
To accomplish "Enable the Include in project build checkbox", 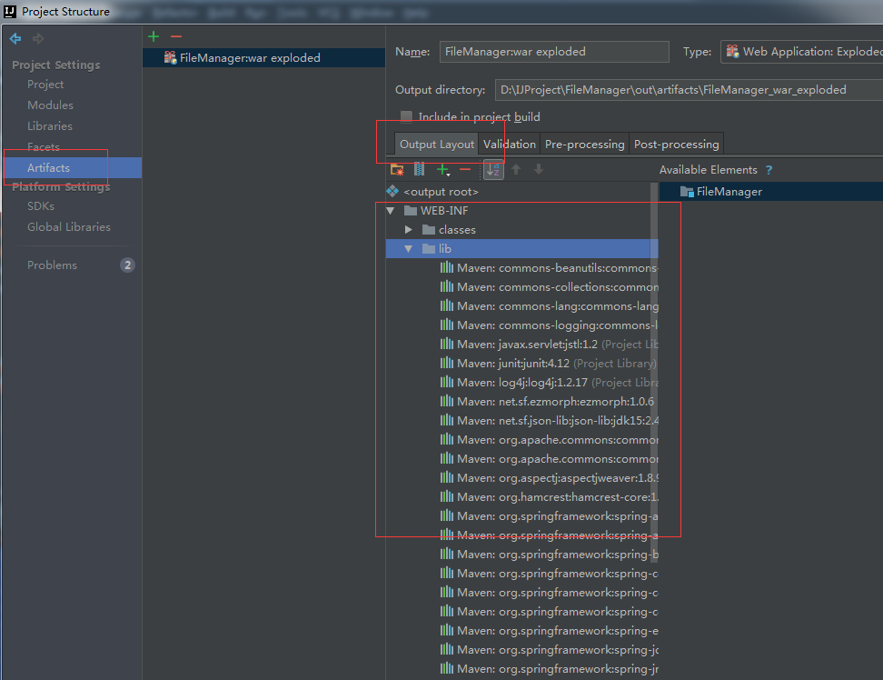I will tap(407, 117).
